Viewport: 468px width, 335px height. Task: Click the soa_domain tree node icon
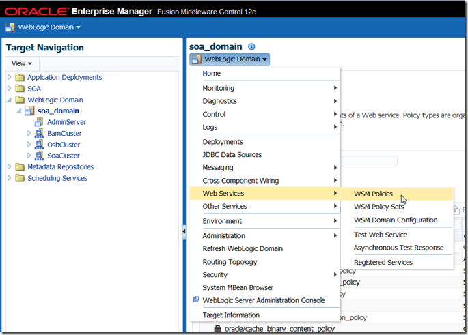[29, 111]
